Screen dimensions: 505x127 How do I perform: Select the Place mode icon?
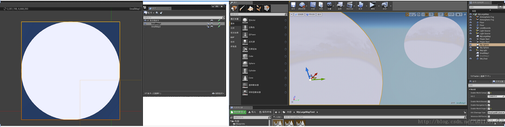coord(234,8)
